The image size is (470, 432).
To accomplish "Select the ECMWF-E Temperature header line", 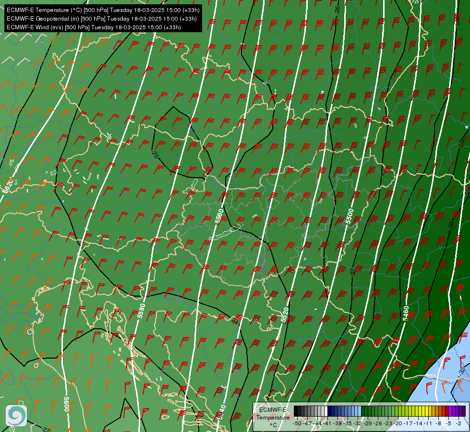I will 103,10.
